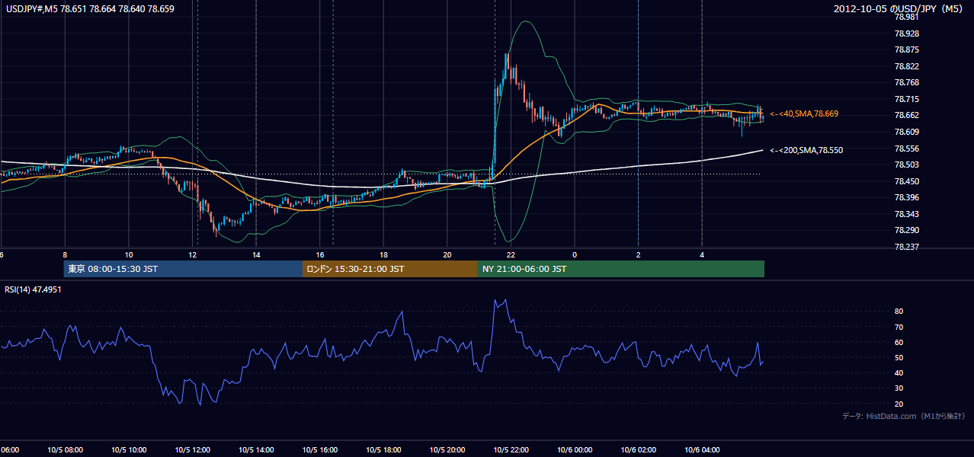Click the 10/5 10:00 time axis label
The height and width of the screenshot is (457, 974).
click(129, 449)
